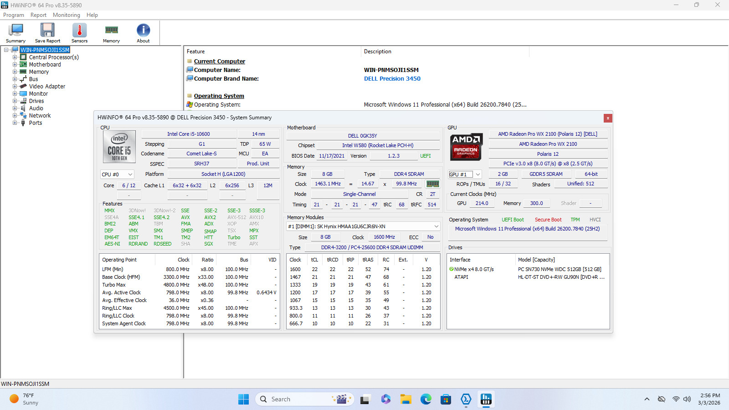
Task: Launch Microsoft Edge from the taskbar
Action: [426, 399]
